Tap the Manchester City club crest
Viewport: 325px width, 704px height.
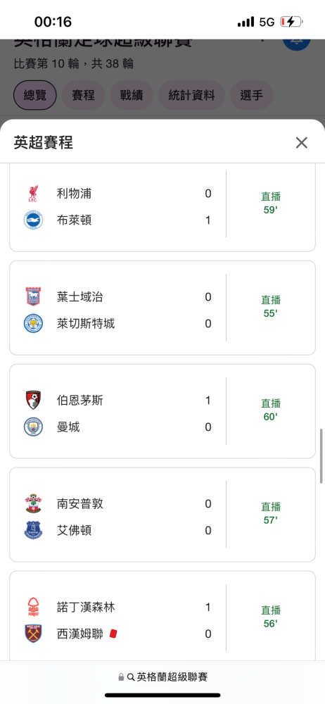pos(33,427)
